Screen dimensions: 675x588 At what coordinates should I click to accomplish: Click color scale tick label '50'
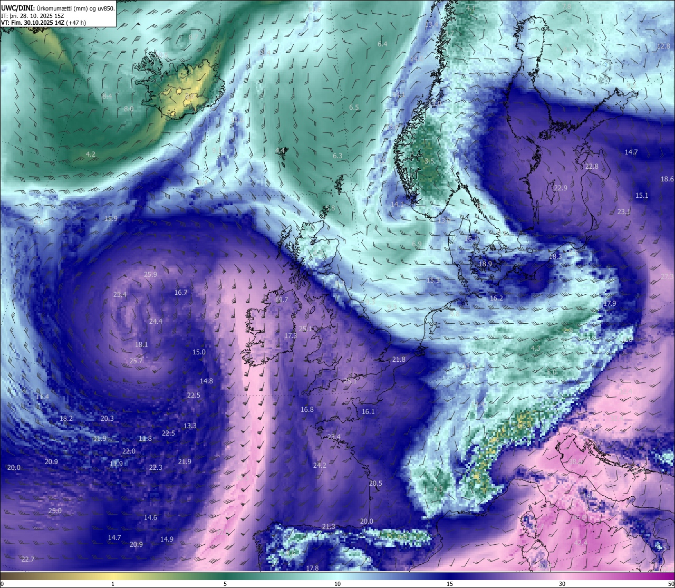[x=671, y=584]
